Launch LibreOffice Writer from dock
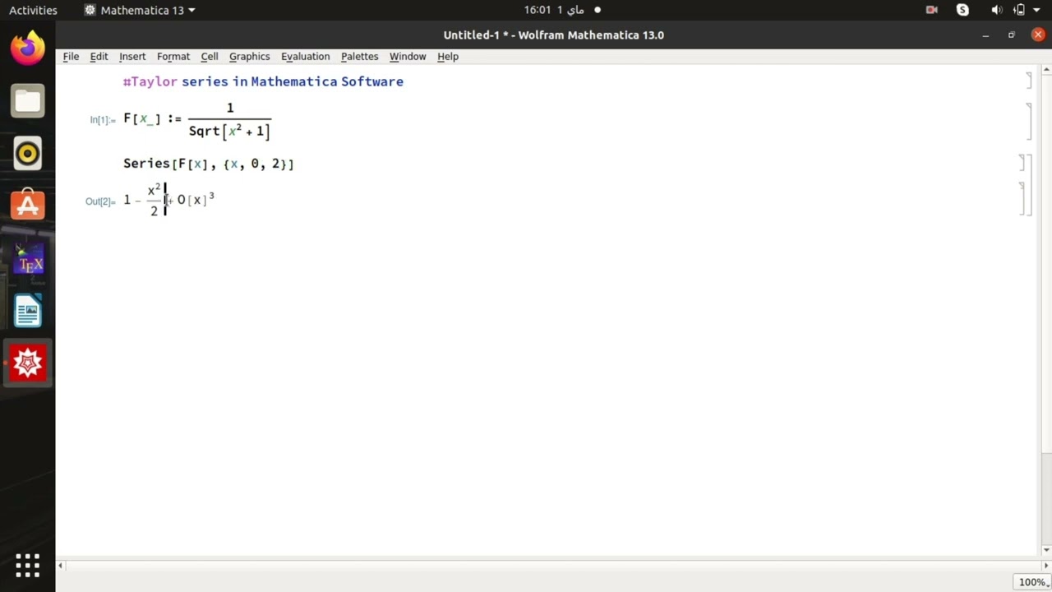 (x=27, y=311)
